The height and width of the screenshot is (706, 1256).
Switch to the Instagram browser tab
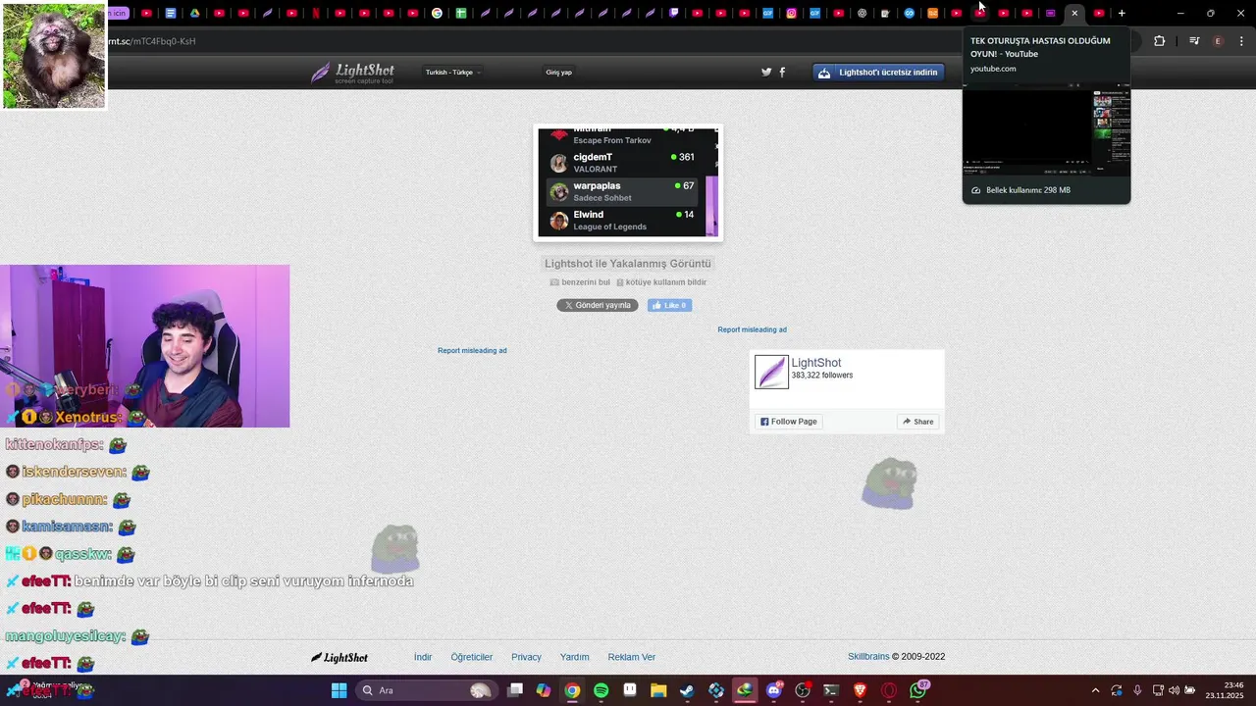(791, 13)
